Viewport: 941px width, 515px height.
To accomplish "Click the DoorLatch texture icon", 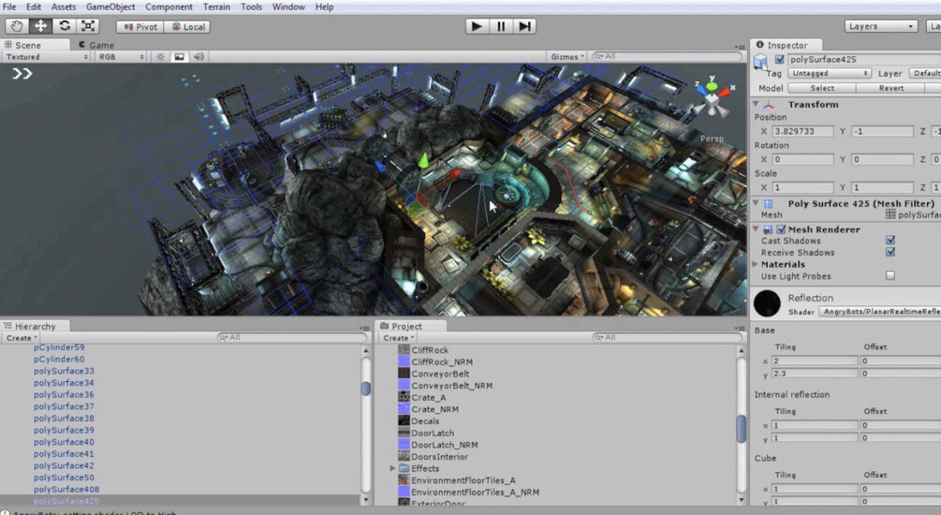I will [x=404, y=433].
